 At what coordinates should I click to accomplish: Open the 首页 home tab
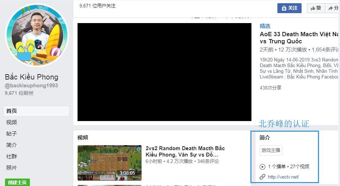(x=11, y=111)
